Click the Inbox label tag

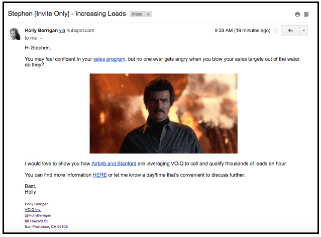tap(137, 14)
